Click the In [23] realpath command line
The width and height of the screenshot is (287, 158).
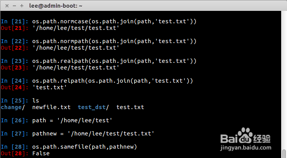point(114,61)
